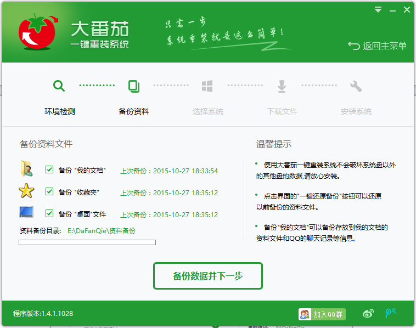
Task: Click the backup progress bar
Action: [87, 242]
